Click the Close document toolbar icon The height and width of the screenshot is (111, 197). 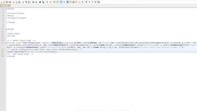13,2
